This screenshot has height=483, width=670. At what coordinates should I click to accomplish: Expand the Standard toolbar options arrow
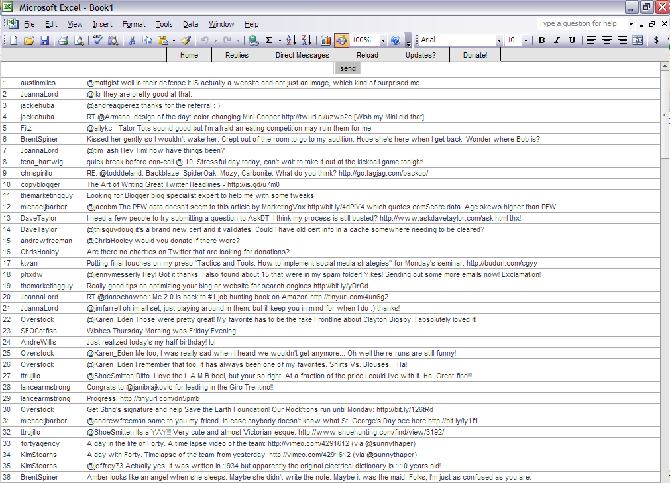point(408,40)
